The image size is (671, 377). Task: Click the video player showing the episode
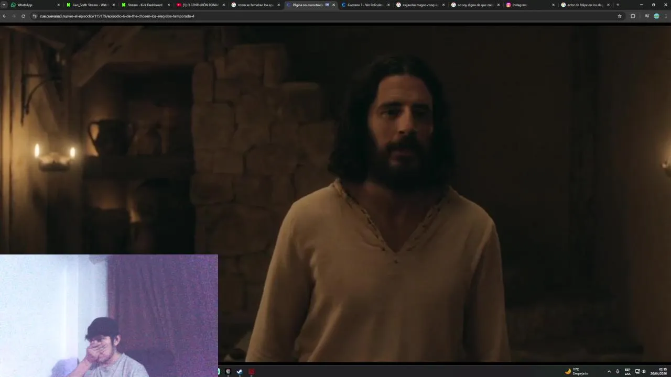pos(335,193)
